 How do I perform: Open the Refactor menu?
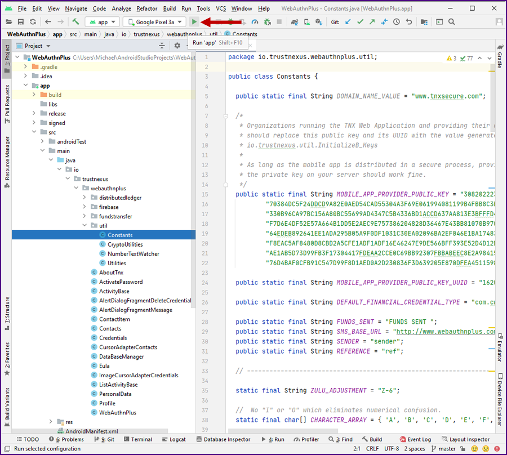[x=146, y=8]
